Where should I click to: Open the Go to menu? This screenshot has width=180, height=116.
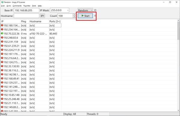tap(9, 6)
